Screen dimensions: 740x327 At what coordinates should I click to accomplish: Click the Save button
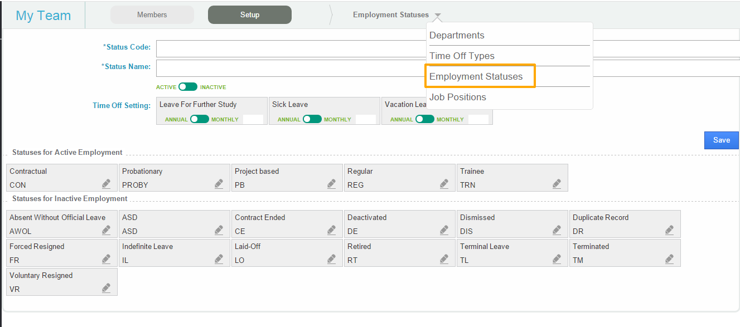click(721, 140)
